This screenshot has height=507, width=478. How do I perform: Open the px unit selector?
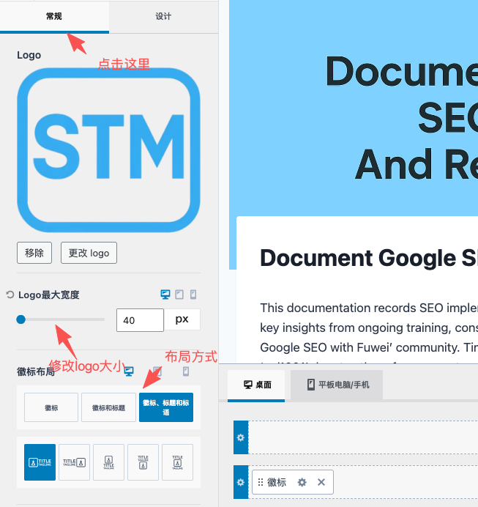pyautogui.click(x=182, y=319)
